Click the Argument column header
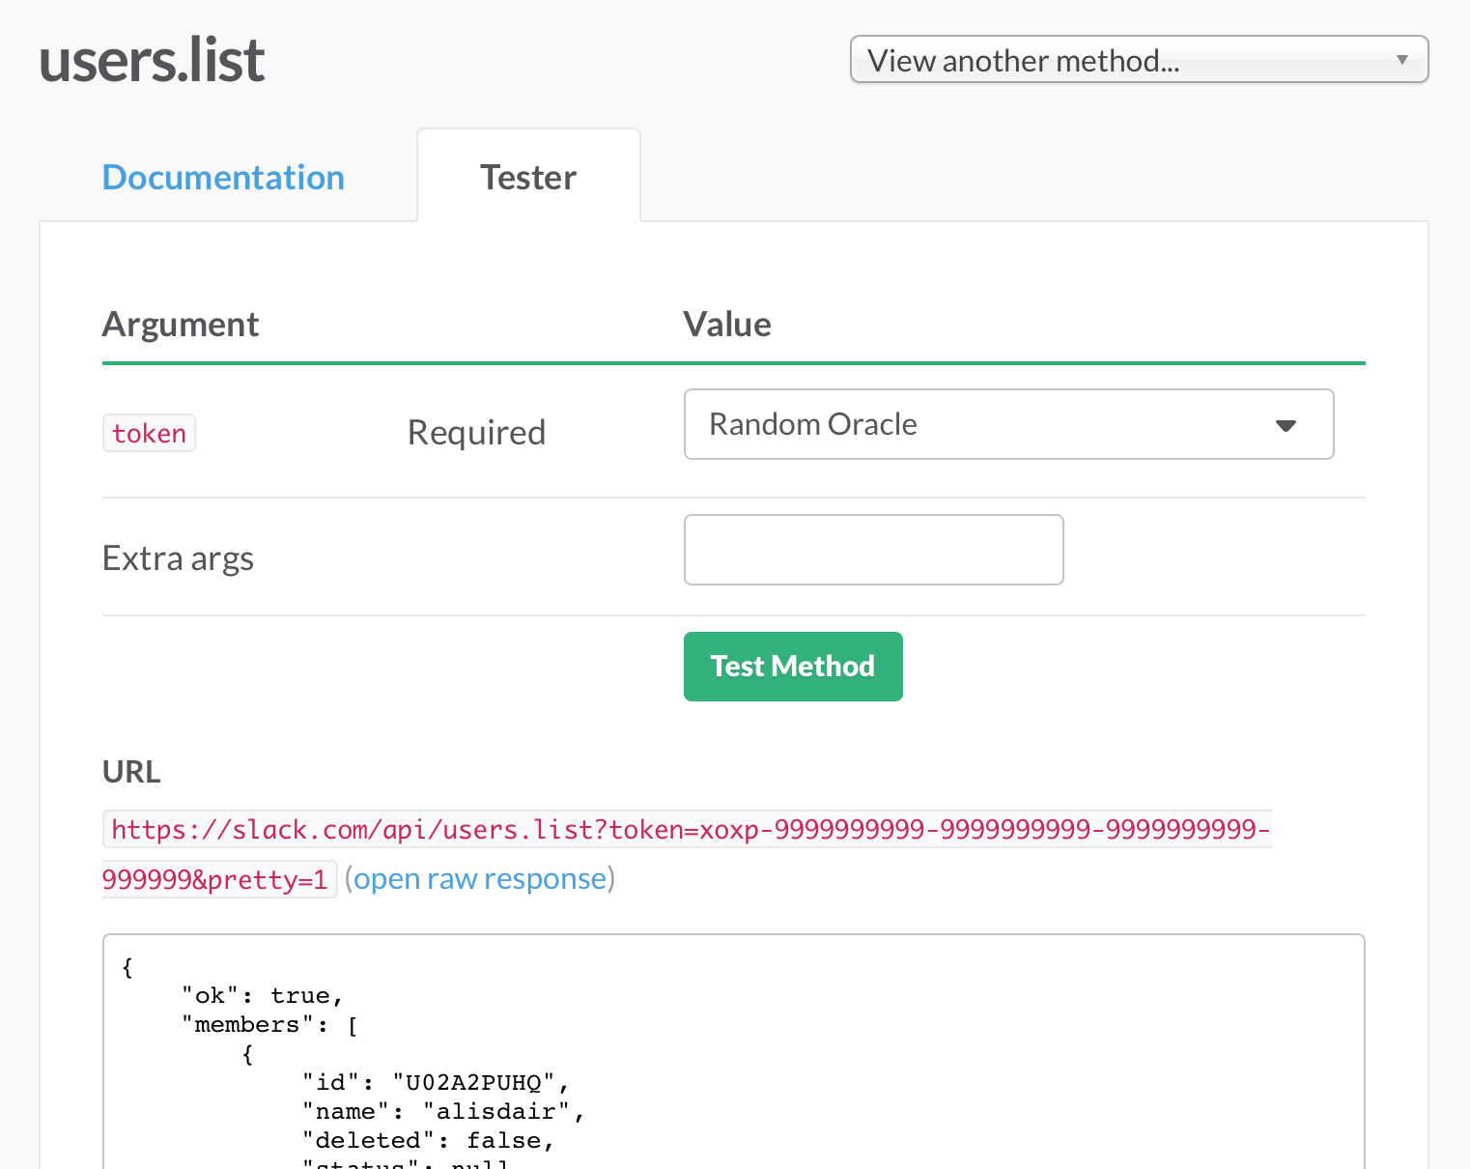The height and width of the screenshot is (1169, 1470). (x=180, y=324)
